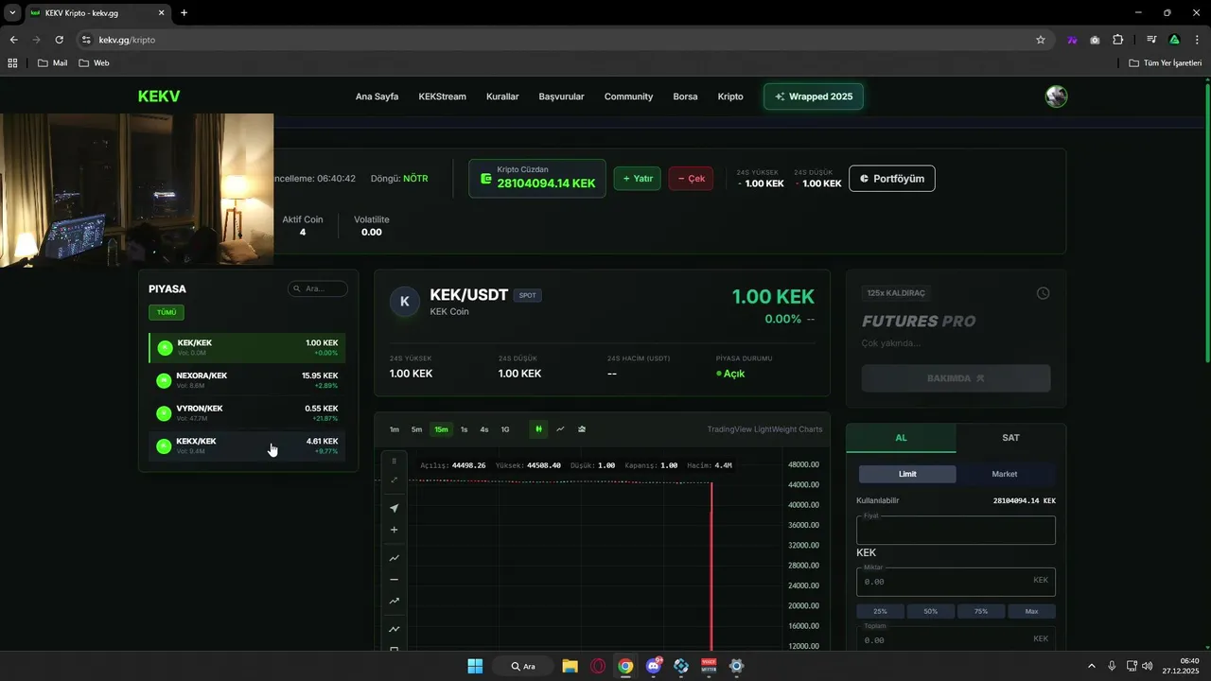The image size is (1211, 681).
Task: Select the 4s timeframe
Action: (x=484, y=429)
